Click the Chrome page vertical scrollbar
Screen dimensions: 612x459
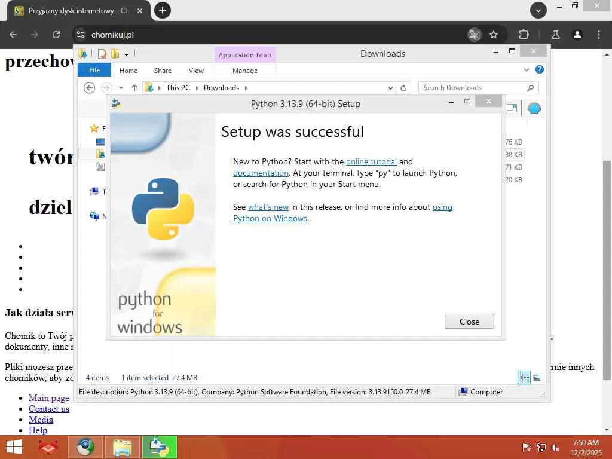pos(607,270)
